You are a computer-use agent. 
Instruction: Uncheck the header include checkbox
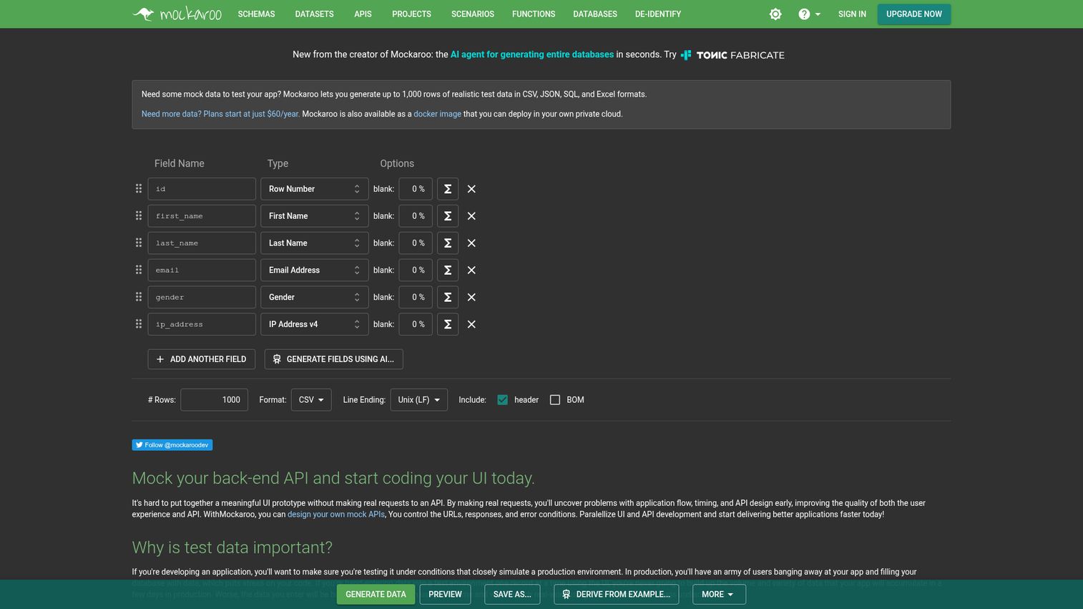tap(503, 400)
